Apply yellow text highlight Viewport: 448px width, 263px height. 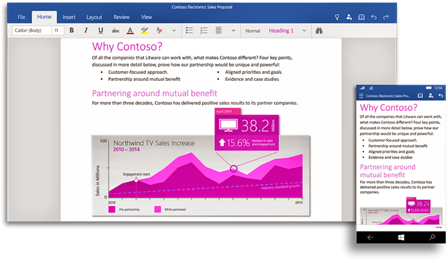(144, 31)
